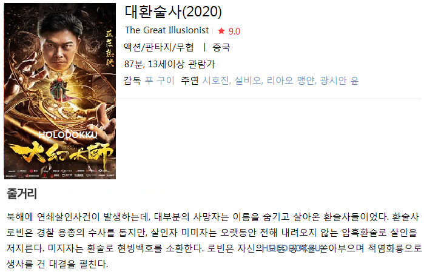Click the 주연 label
Viewport: 424px width, 275px height.
point(189,81)
